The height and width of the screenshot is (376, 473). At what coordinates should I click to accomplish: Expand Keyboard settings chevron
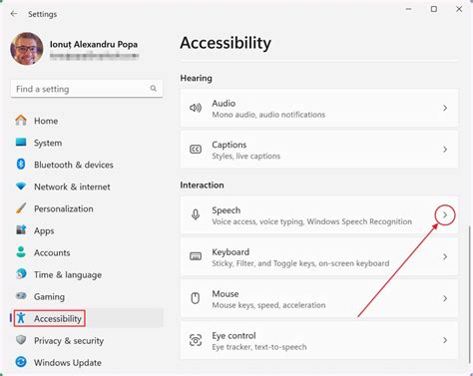coord(445,256)
